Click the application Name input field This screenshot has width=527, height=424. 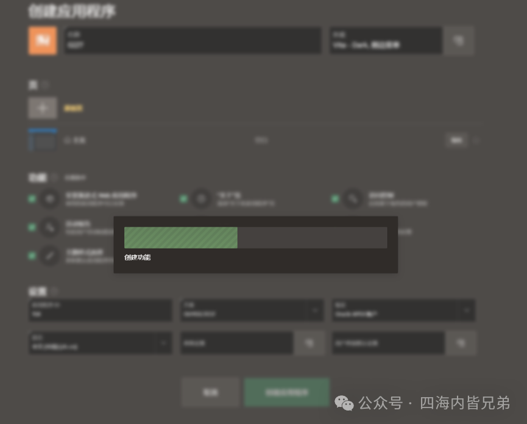(x=193, y=40)
